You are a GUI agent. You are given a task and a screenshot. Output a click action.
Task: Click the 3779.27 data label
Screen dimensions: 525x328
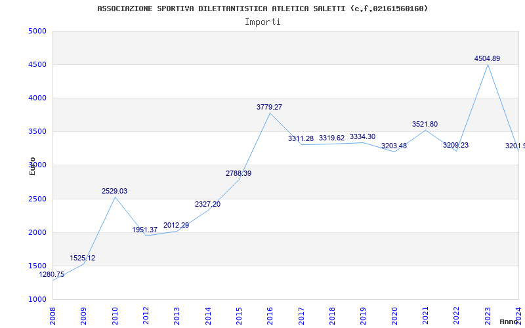[269, 107]
